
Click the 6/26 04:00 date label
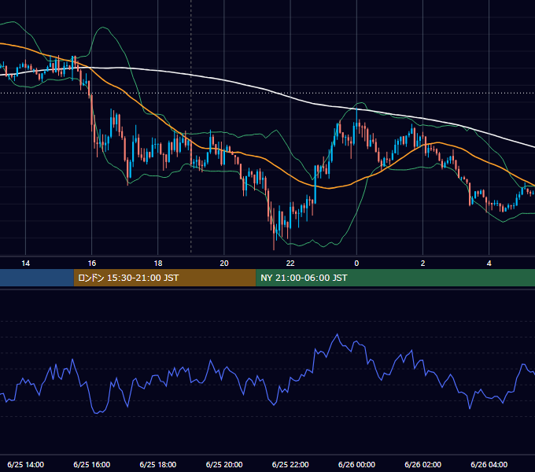tap(489, 464)
